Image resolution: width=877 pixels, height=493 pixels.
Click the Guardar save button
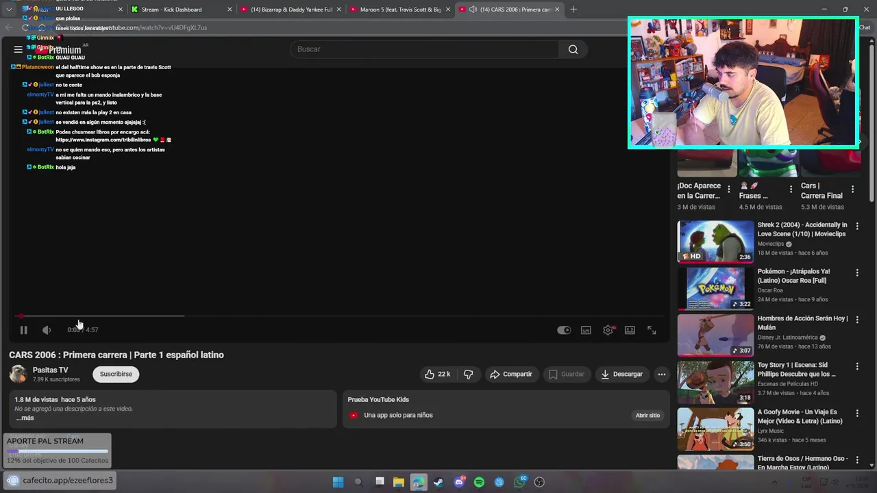(567, 374)
